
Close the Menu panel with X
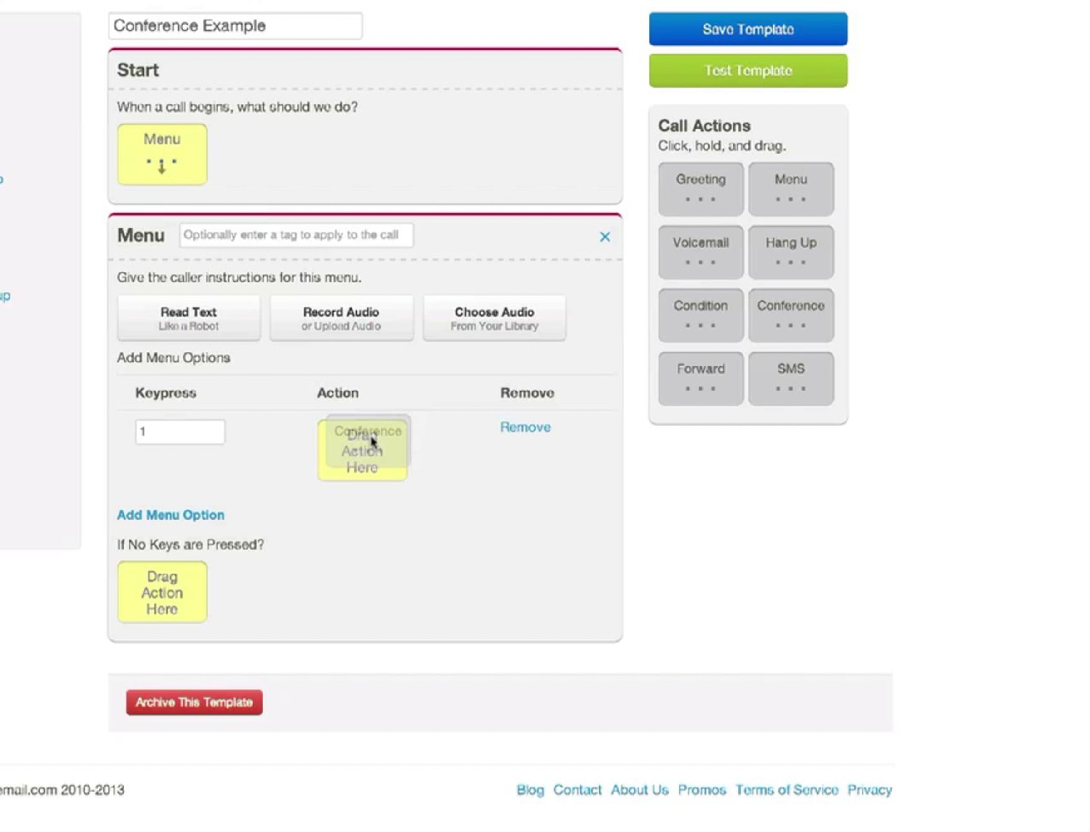[604, 237]
